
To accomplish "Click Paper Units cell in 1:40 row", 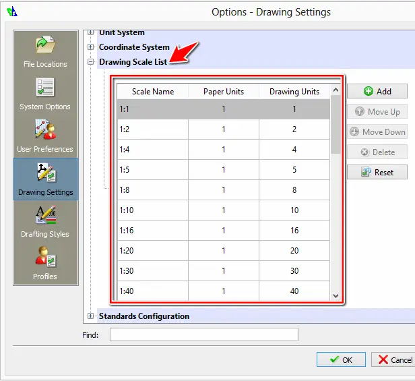I will 224,291.
